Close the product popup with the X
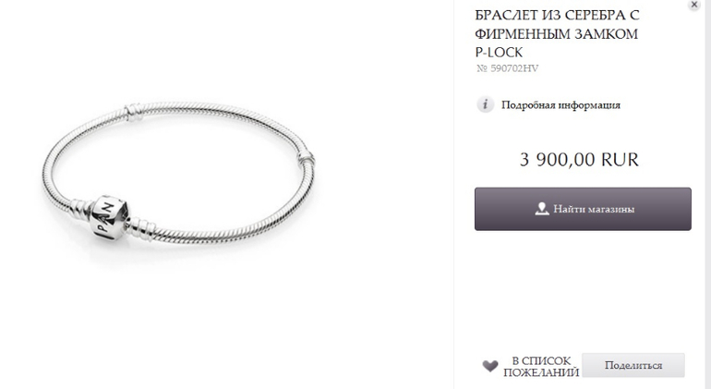Viewport: 711px width, 389px height. (x=693, y=5)
